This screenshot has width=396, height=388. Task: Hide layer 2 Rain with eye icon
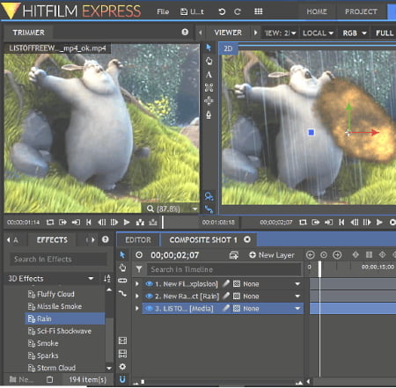pos(149,296)
